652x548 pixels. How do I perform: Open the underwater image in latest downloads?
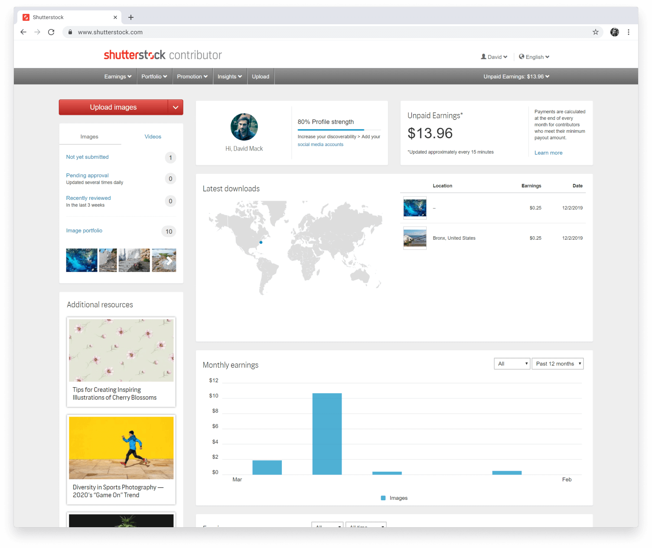point(415,208)
